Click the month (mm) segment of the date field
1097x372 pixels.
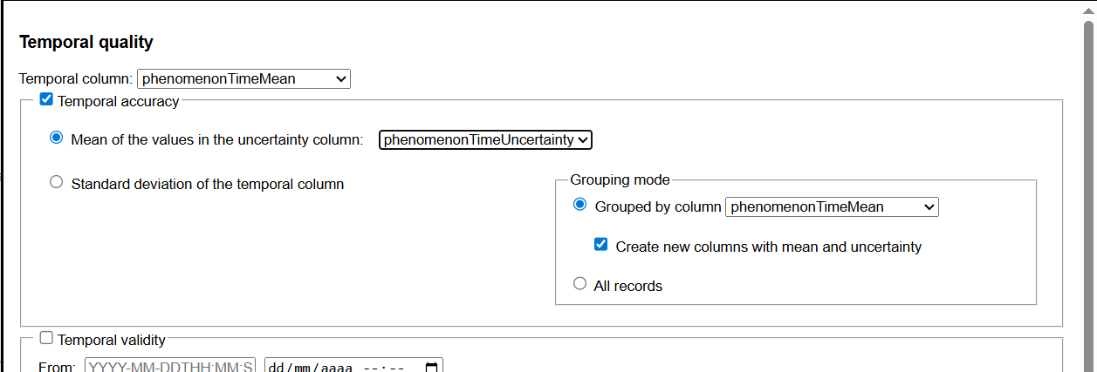pyautogui.click(x=301, y=368)
